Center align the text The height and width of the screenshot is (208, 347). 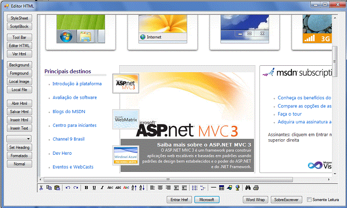pos(160,188)
